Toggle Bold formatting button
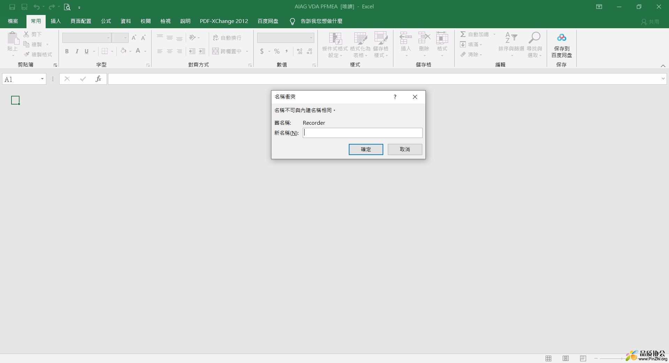 tap(67, 51)
